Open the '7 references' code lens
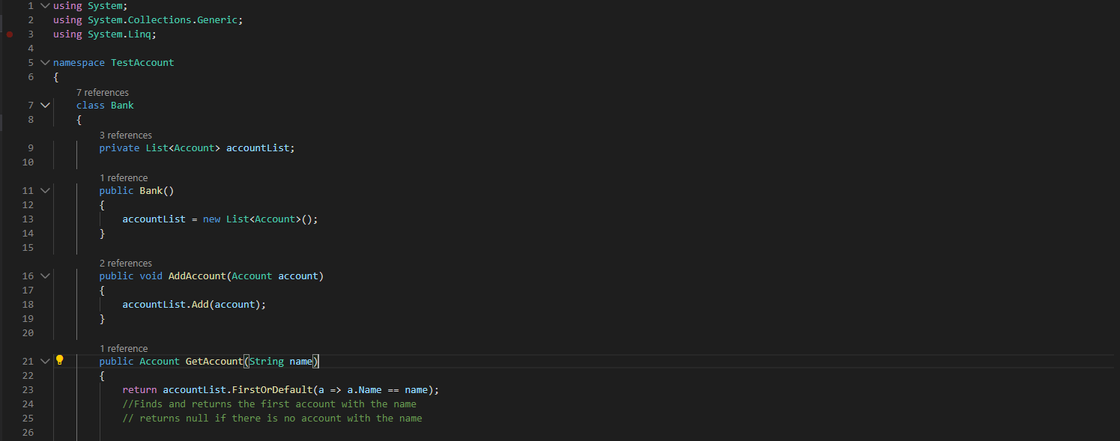 (103, 93)
